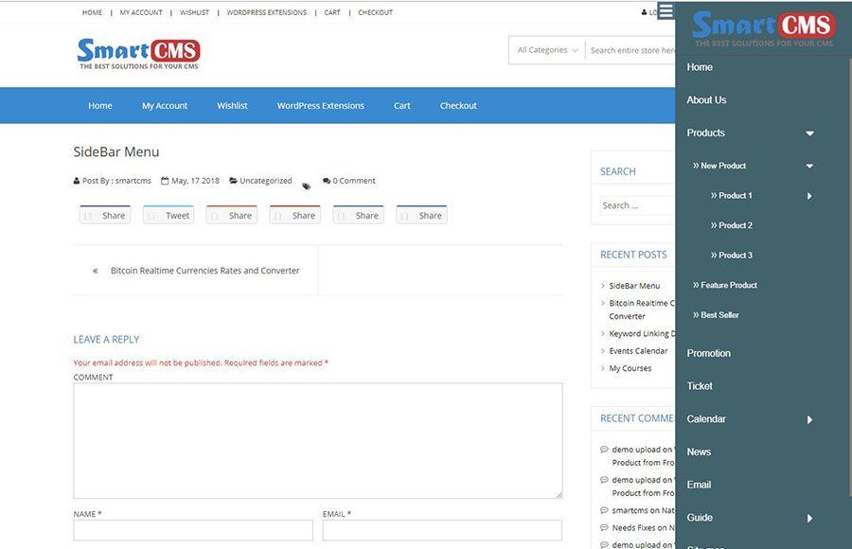852x549 pixels.
Task: Click the calendar icon beside May, 17 2018
Action: [165, 181]
